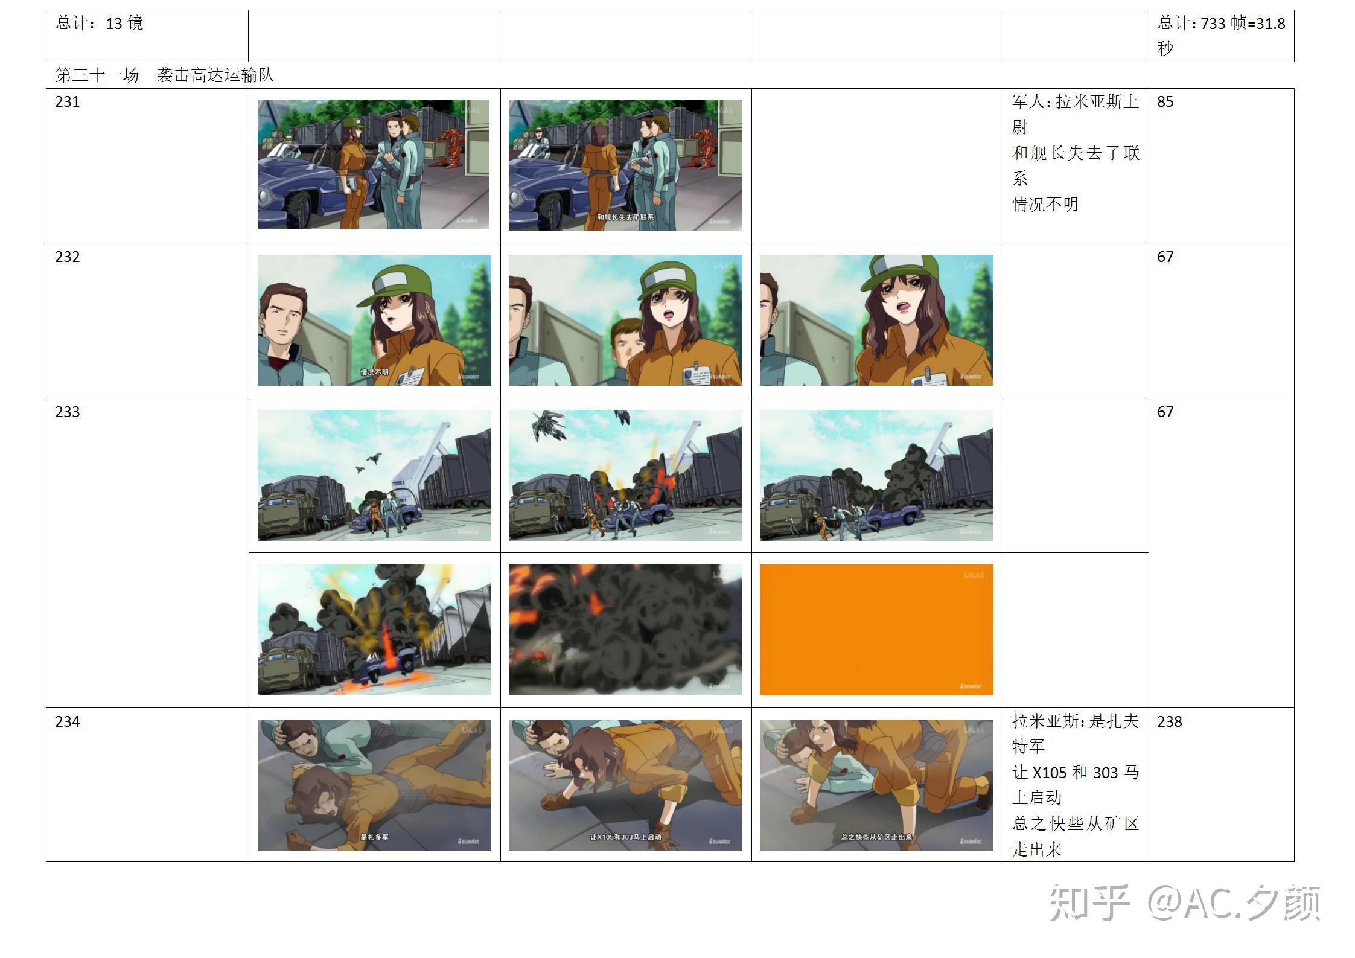The width and height of the screenshot is (1355, 958).
Task: Click shot 234 thumbnail with X105 subtitle
Action: (625, 785)
